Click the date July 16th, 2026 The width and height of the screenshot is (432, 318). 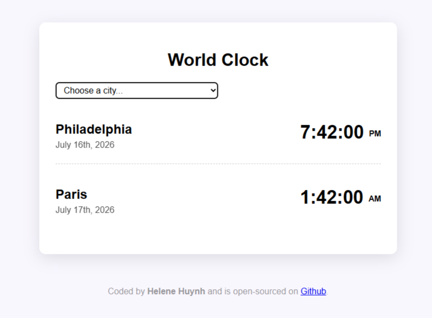pos(85,145)
